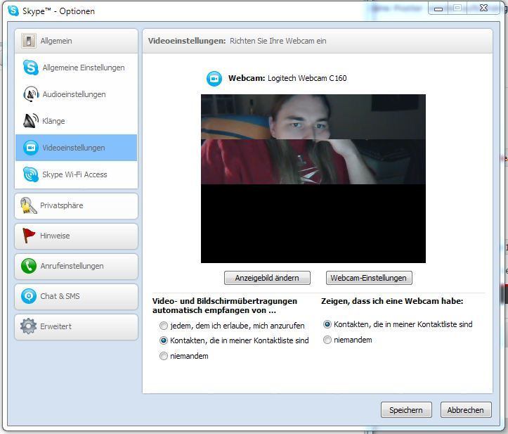Select Videoeinstellungen in sidebar
Viewport: 508px width, 434px height.
[76, 148]
